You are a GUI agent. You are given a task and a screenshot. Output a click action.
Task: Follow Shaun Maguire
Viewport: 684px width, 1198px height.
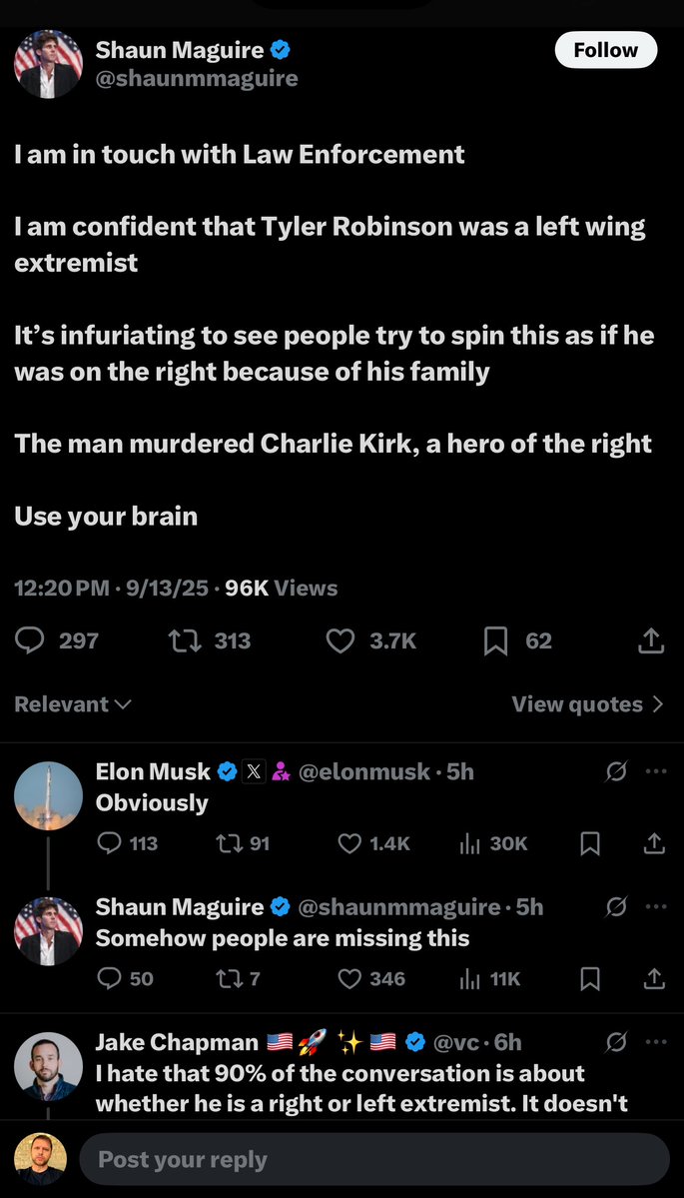(x=605, y=50)
